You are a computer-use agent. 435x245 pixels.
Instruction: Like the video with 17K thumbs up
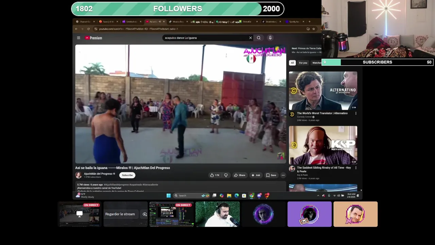[215, 175]
